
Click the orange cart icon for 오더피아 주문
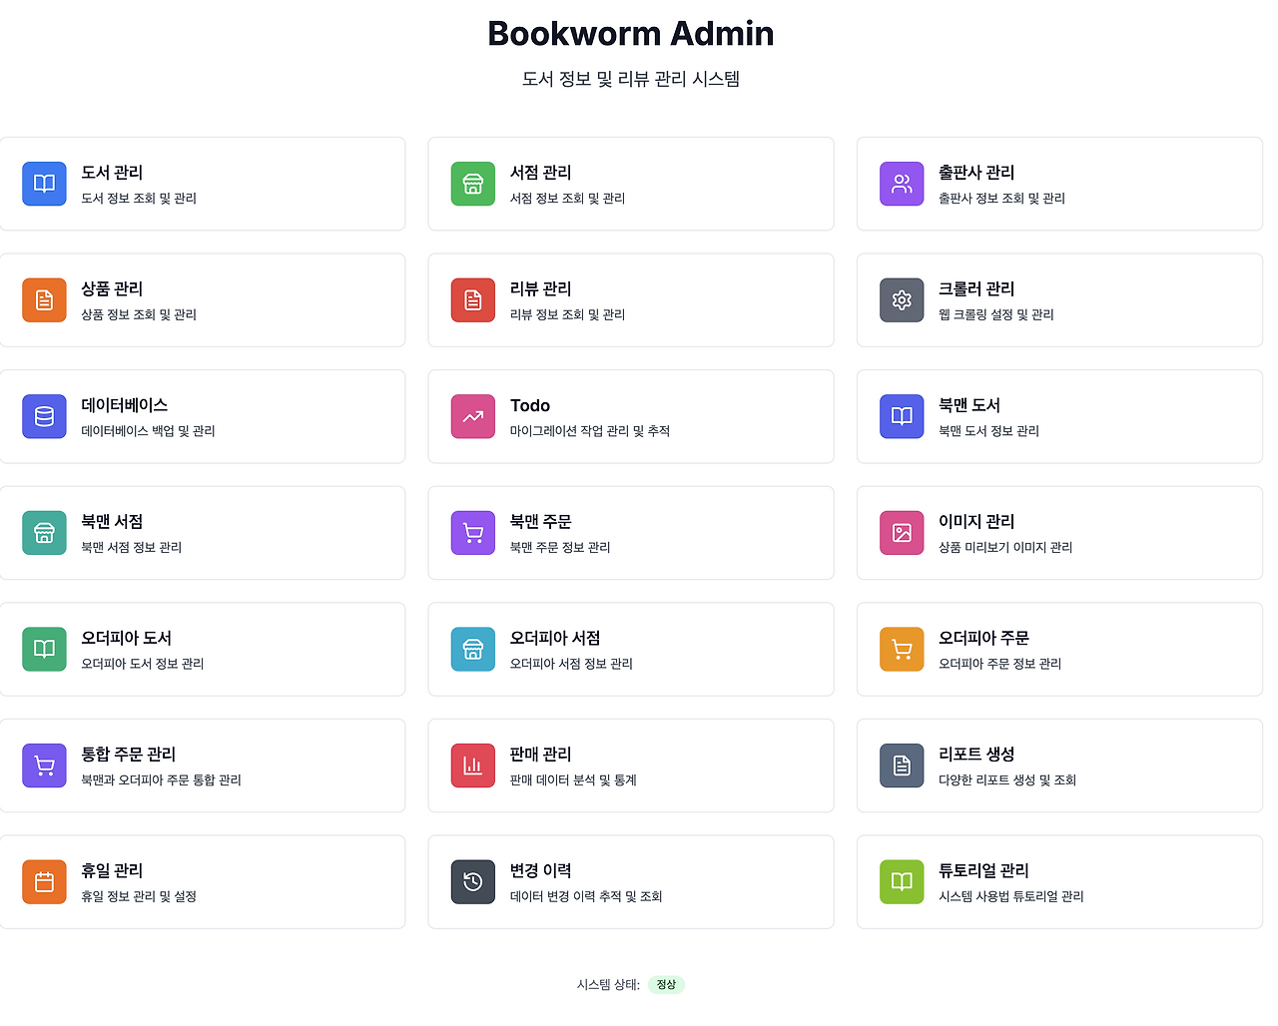(x=901, y=650)
